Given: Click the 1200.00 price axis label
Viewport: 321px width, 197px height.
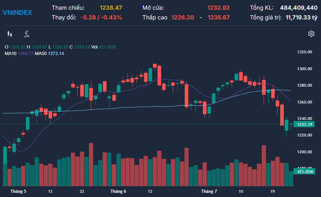Looking at the screenshot, I should point(304,152).
